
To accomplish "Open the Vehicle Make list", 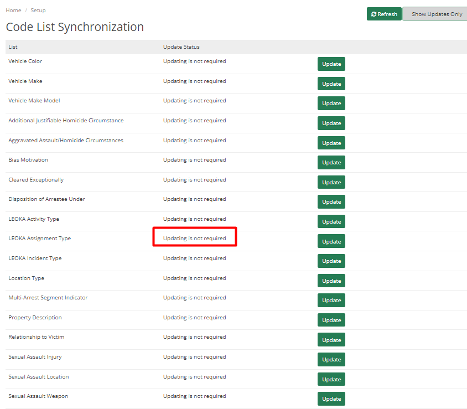I will click(25, 81).
